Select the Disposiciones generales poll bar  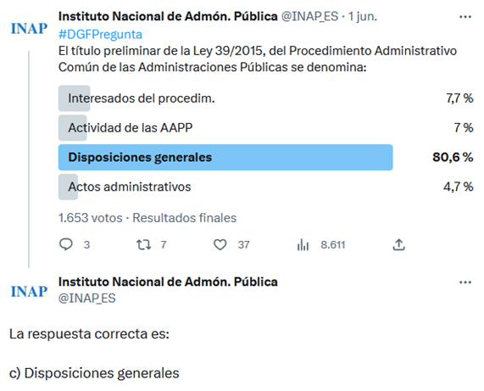tap(225, 157)
